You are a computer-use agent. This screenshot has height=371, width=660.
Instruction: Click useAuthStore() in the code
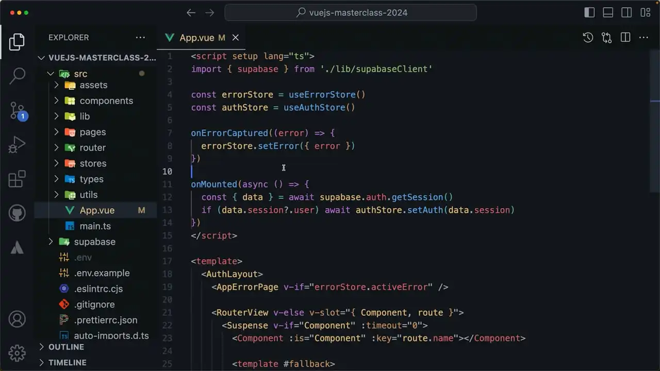click(x=319, y=108)
